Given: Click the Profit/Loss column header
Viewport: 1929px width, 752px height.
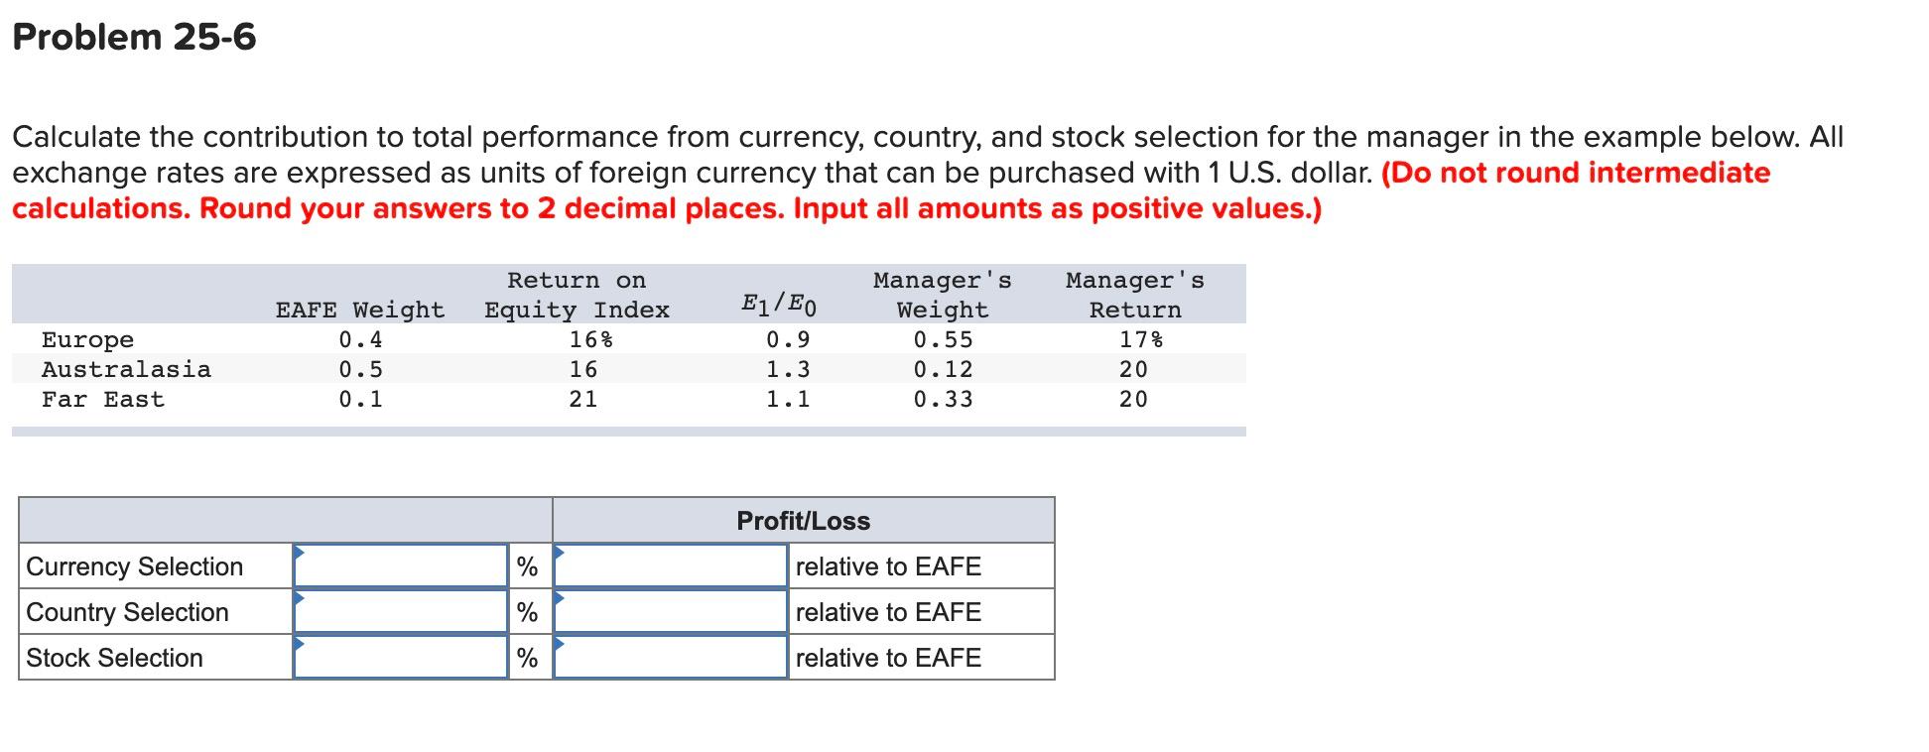Looking at the screenshot, I should pos(802,520).
